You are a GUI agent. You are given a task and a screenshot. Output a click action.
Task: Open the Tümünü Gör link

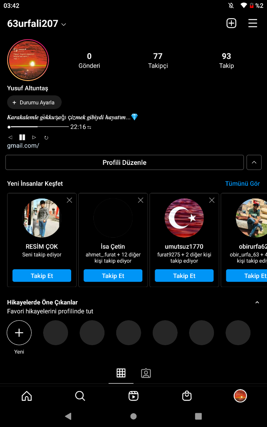pos(242,183)
